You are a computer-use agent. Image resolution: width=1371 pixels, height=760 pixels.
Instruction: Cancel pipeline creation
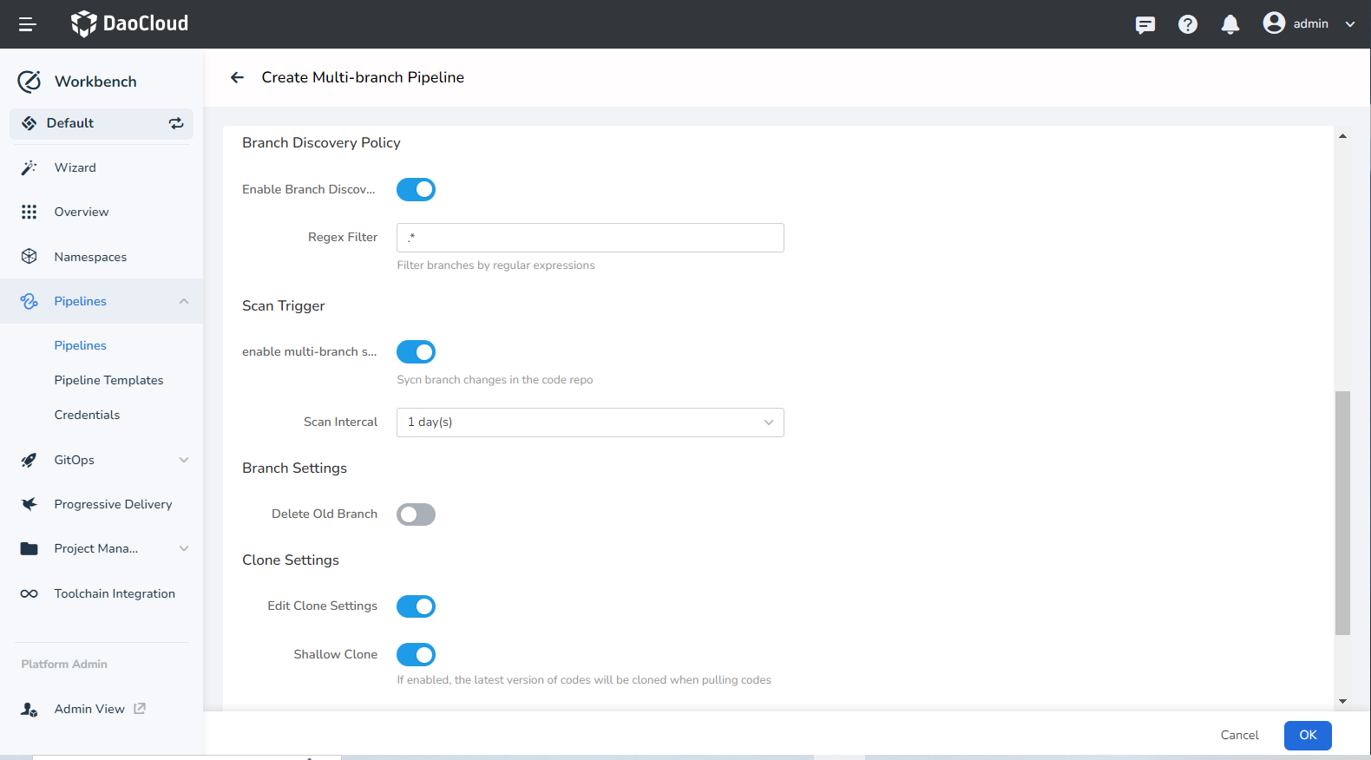pyautogui.click(x=1239, y=735)
